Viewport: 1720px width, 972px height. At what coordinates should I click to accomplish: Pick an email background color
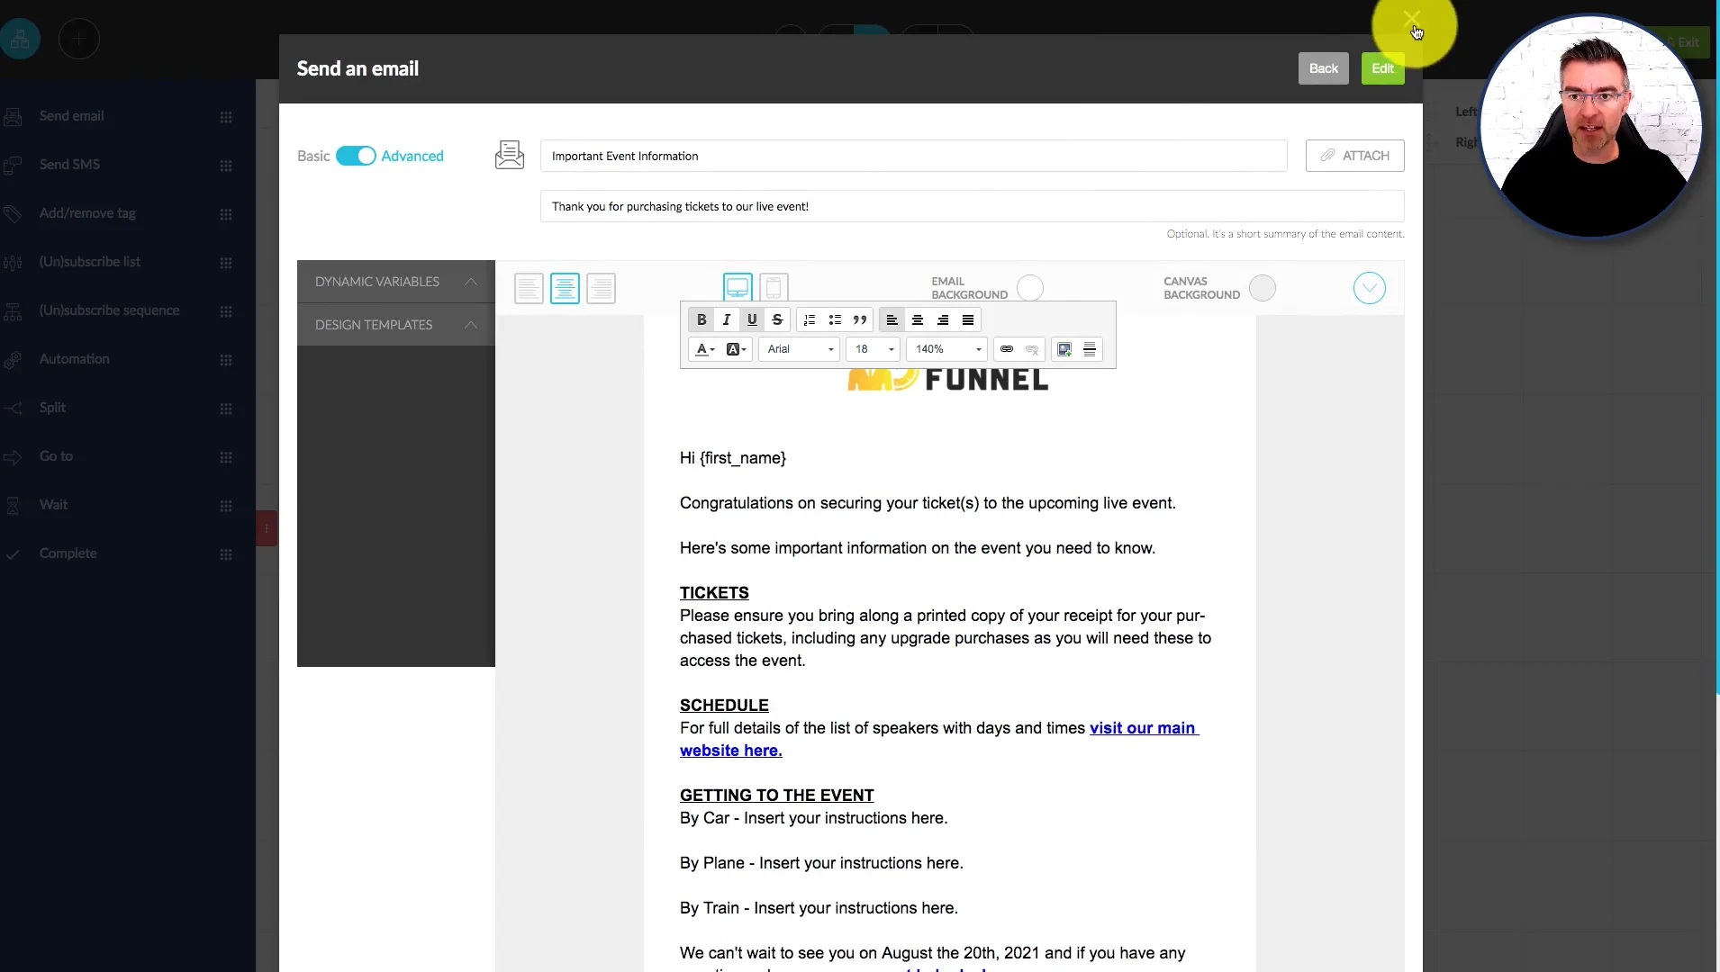1031,286
